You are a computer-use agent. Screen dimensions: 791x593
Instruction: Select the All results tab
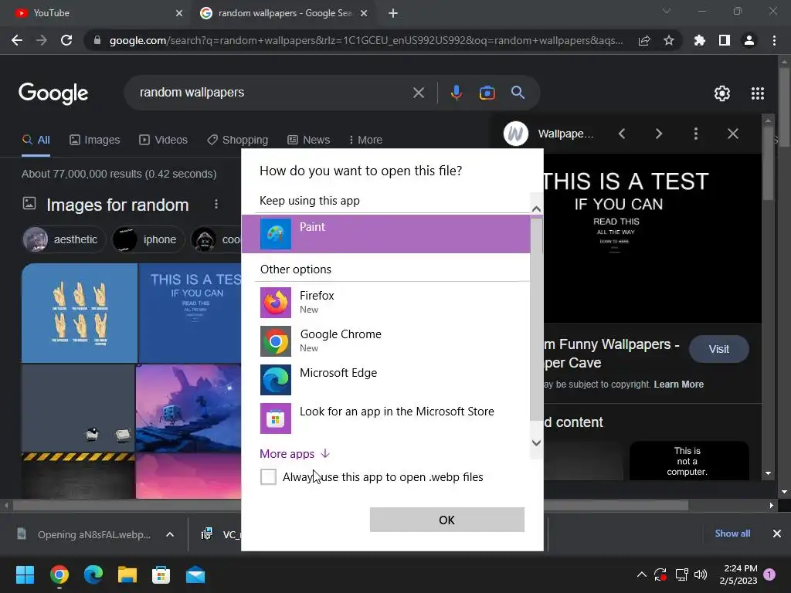[36, 140]
